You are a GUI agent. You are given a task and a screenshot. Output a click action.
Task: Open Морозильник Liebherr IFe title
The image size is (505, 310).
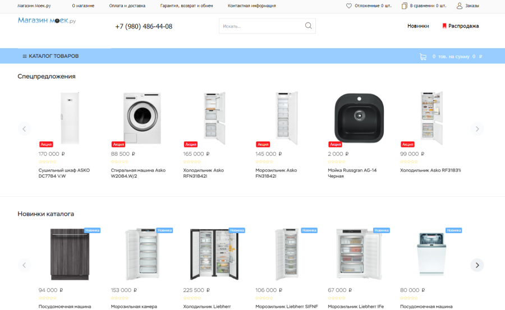pyautogui.click(x=356, y=307)
